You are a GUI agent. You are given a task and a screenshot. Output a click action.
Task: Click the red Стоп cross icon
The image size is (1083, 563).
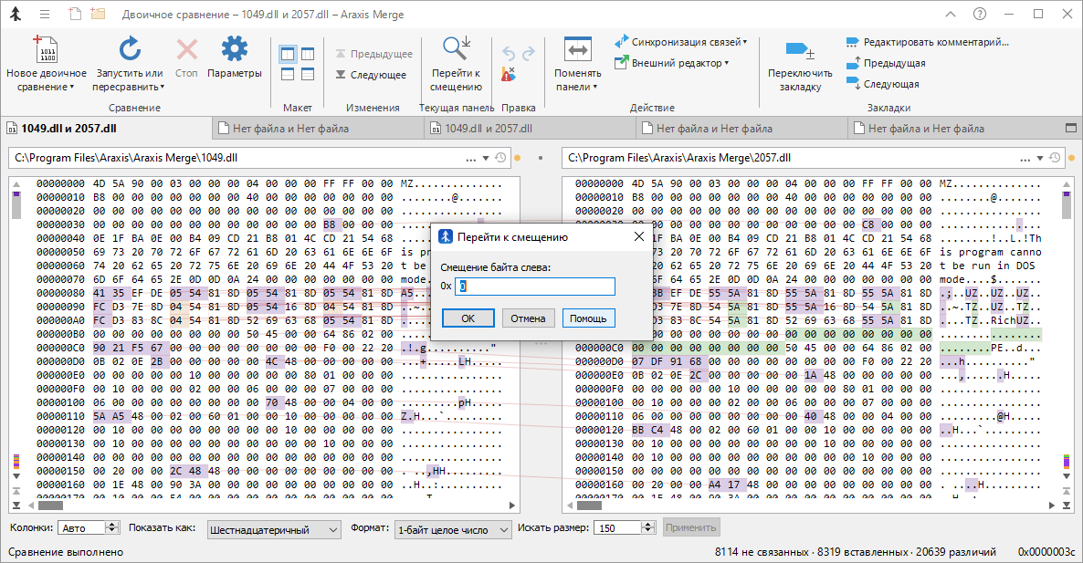tap(186, 49)
